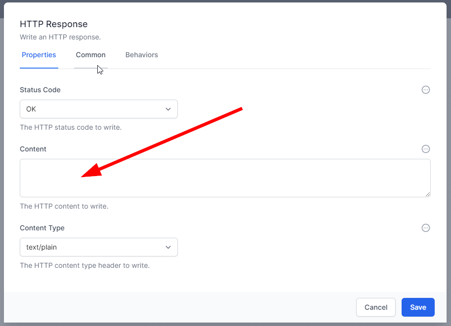Click the Status Code dropdown chevron
Image resolution: width=451 pixels, height=326 pixels.
pyautogui.click(x=168, y=109)
